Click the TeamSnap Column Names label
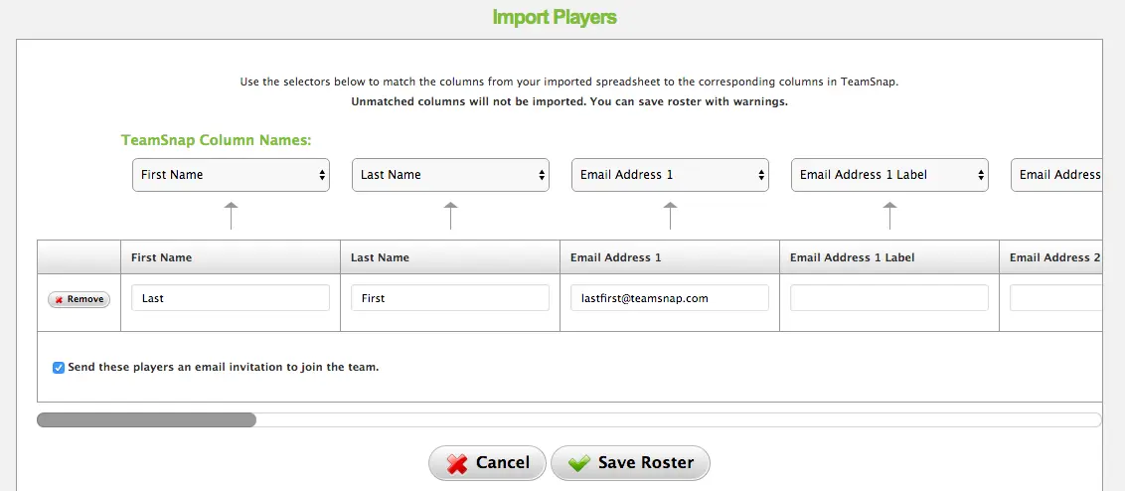The height and width of the screenshot is (491, 1125). 216,140
